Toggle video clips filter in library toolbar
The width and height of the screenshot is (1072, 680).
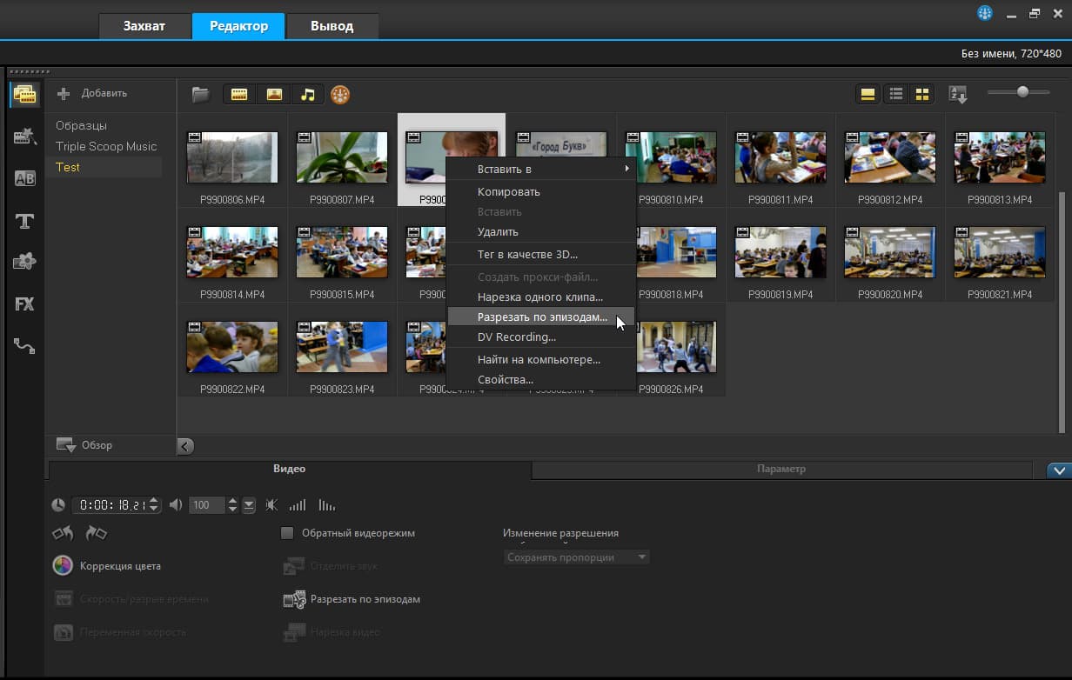[x=239, y=94]
